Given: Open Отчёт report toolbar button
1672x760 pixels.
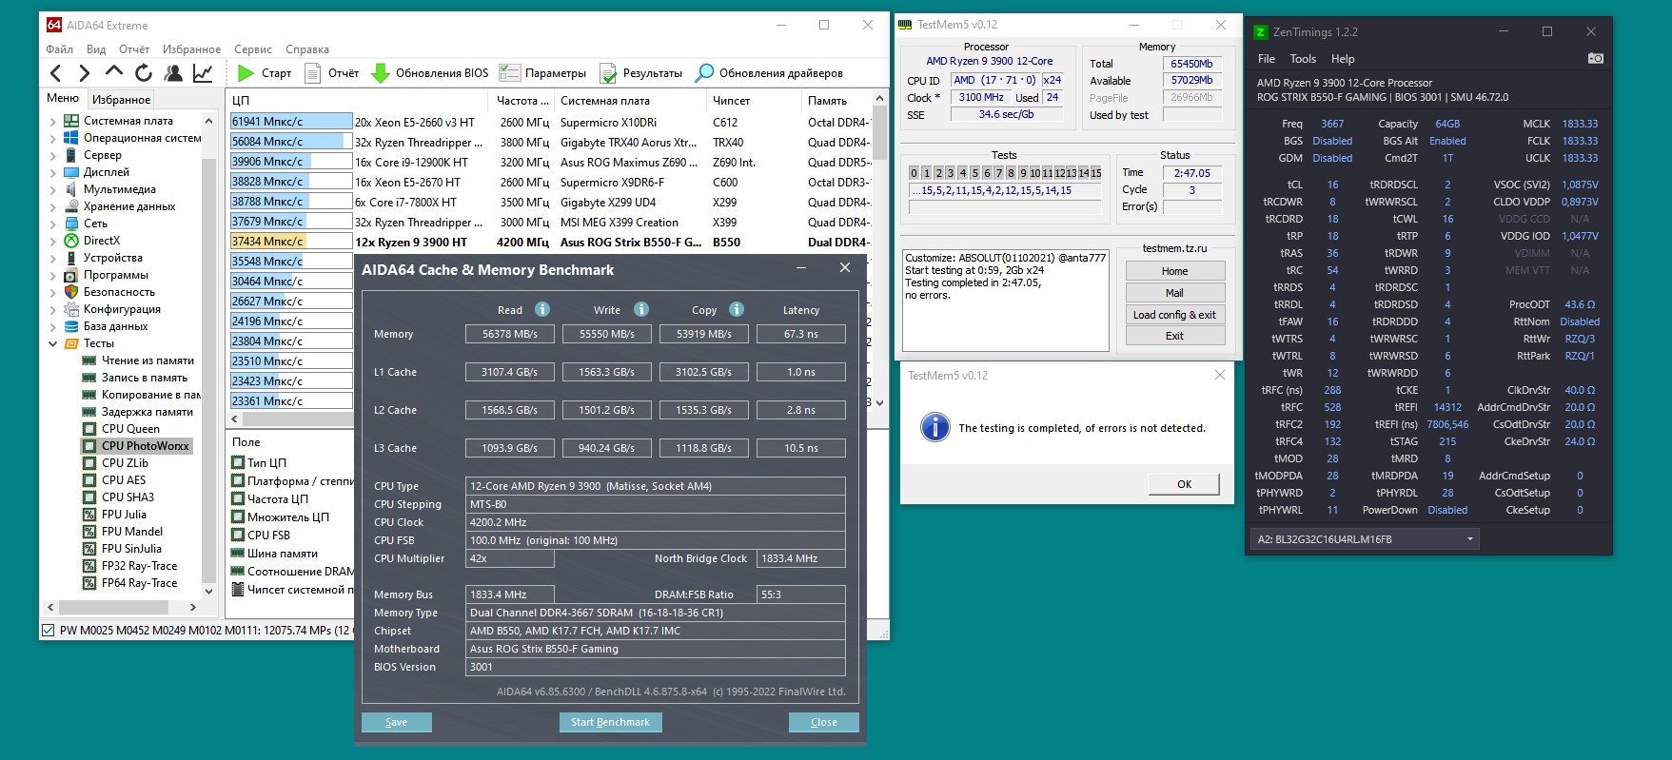Looking at the screenshot, I should click(x=332, y=73).
